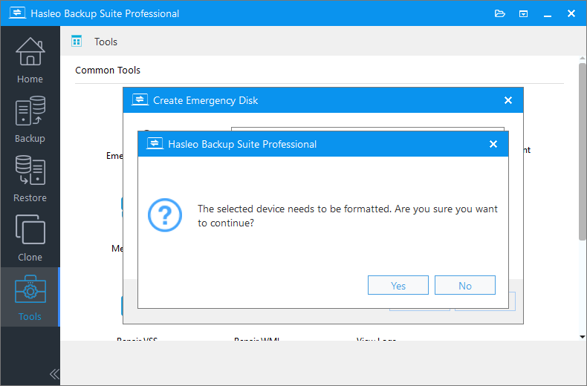
Task: Select the Tools section in sidebar
Action: click(x=30, y=297)
